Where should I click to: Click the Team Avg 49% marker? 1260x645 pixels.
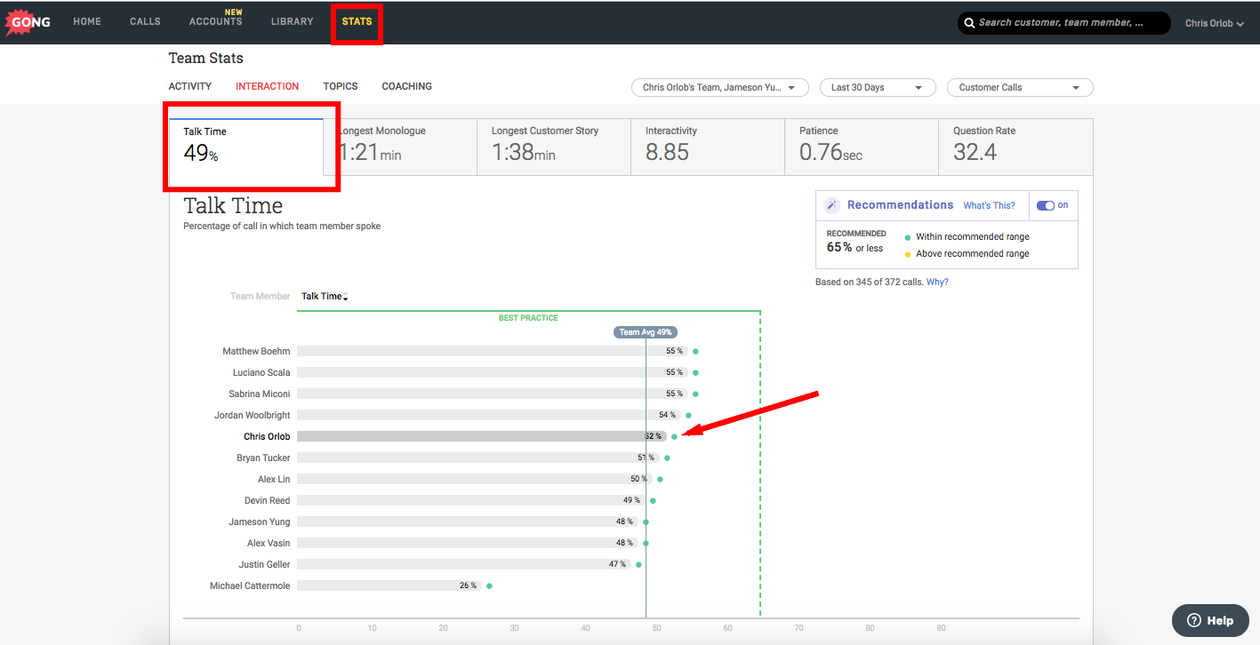pyautogui.click(x=646, y=332)
